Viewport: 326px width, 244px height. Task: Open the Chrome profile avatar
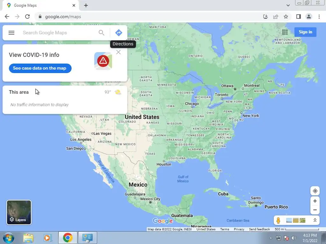click(309, 17)
